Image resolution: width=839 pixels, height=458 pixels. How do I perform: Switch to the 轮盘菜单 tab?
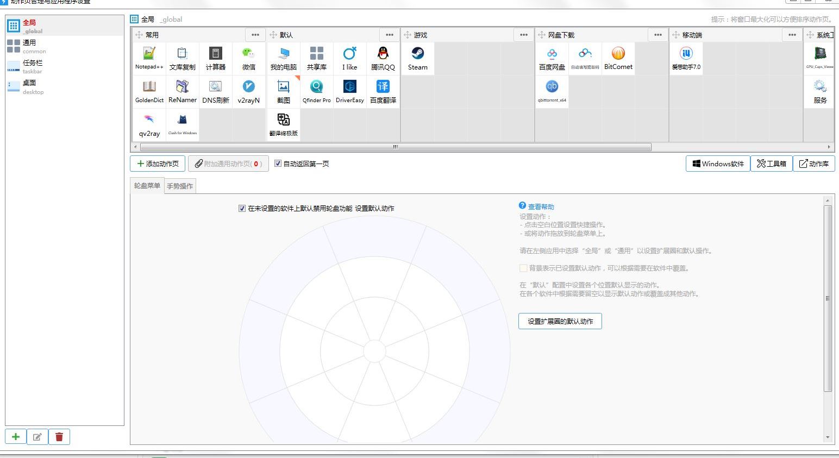147,186
